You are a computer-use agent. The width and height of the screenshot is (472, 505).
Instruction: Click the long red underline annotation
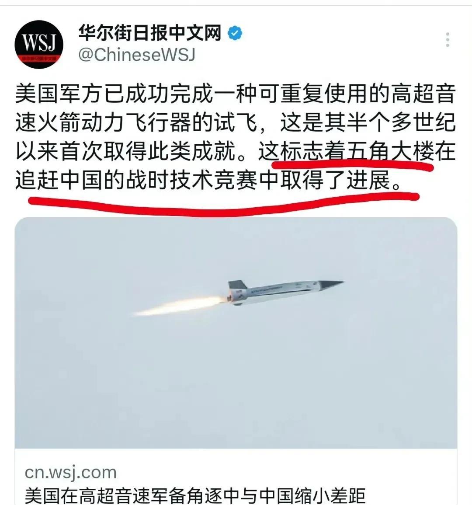[224, 204]
